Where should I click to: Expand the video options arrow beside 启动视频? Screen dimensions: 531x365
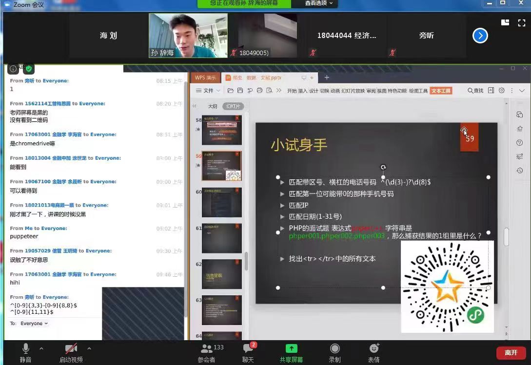click(x=89, y=348)
